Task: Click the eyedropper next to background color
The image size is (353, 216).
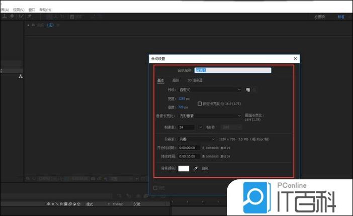Action: click(196, 168)
